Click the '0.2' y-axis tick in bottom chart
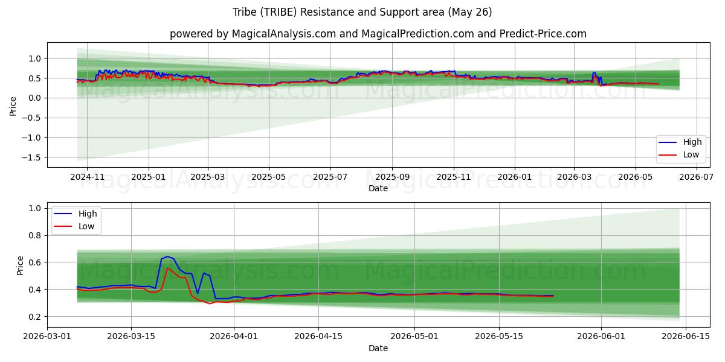The width and height of the screenshot is (725, 362). point(36,317)
